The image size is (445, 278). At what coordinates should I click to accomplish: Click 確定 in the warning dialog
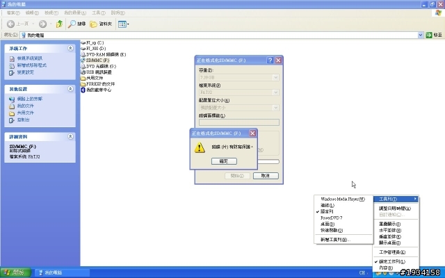[224, 161]
